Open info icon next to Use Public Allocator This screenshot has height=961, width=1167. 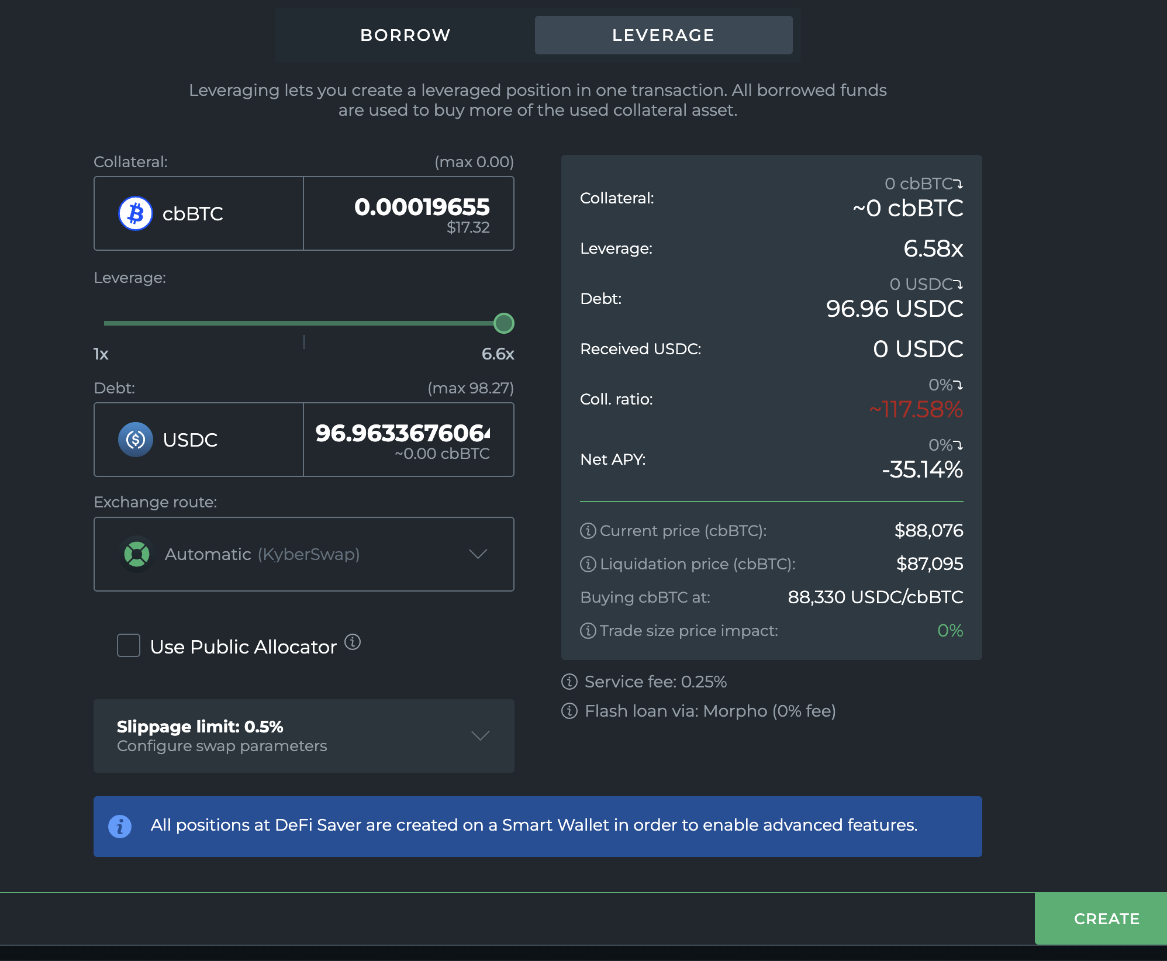353,642
